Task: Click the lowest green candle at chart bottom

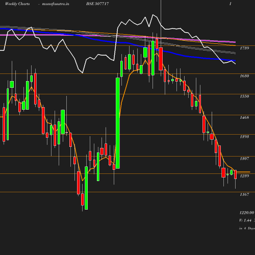Action: click(86, 188)
